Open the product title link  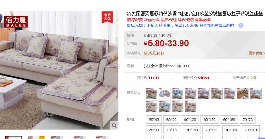tap(195, 14)
